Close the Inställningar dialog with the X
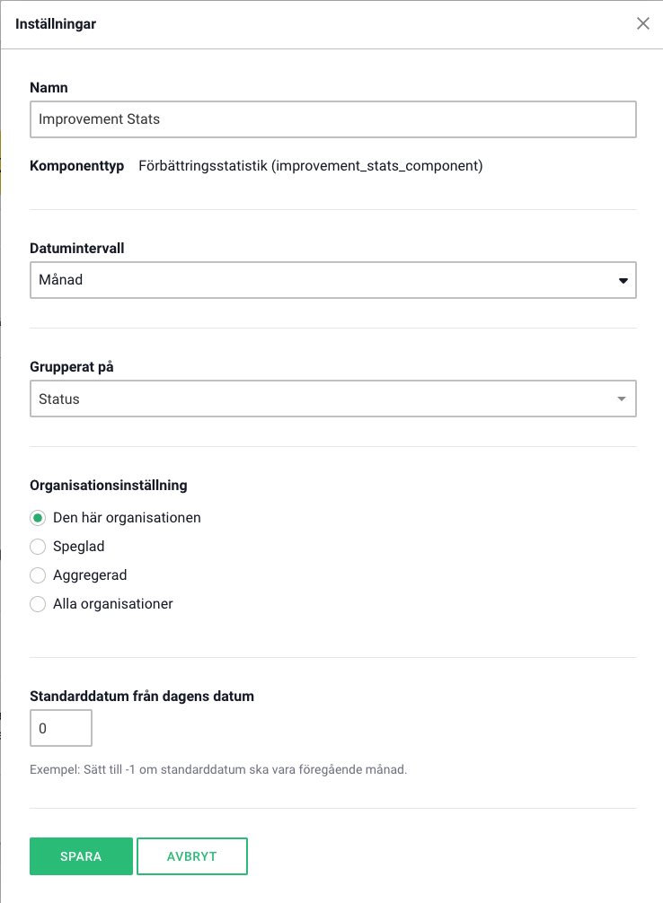663x903 pixels. [643, 24]
